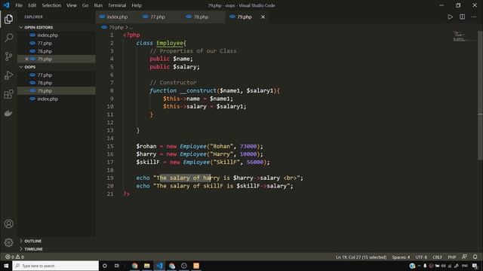Open the Extensions view

[x=8, y=94]
